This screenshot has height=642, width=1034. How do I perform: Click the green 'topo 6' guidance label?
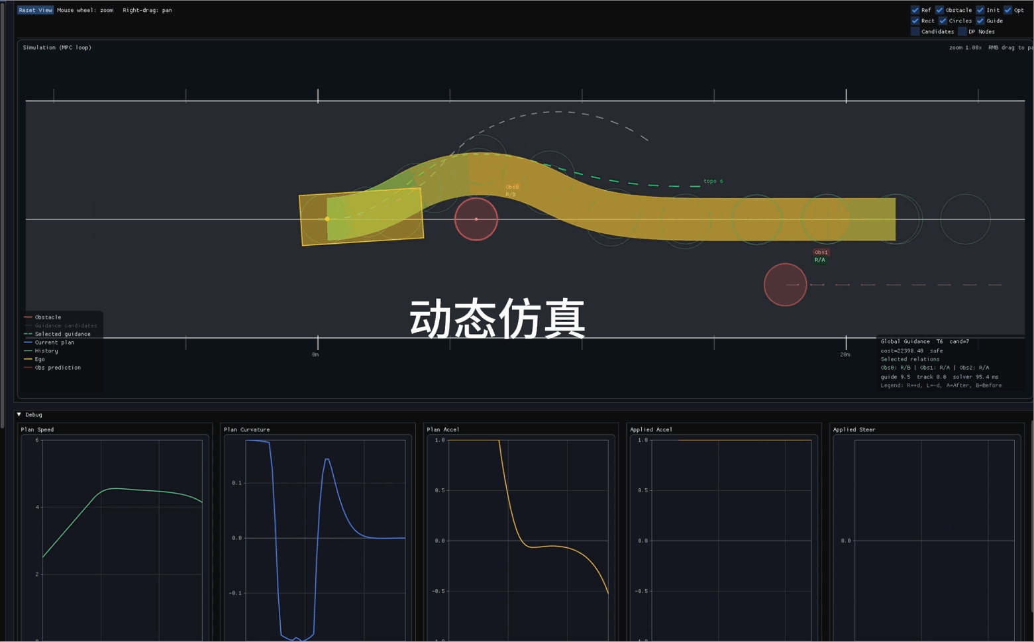(x=713, y=181)
